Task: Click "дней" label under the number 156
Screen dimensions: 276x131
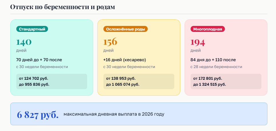Action: click(108, 51)
